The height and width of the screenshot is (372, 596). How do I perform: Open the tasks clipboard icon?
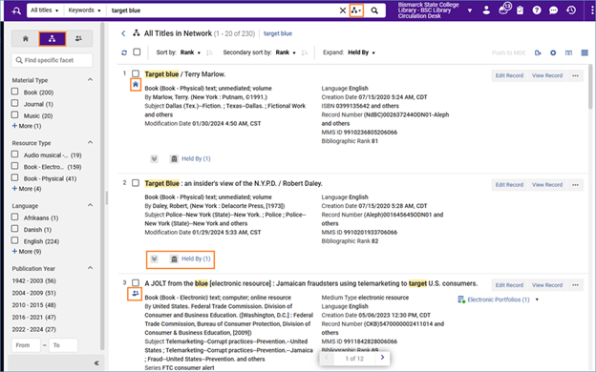(x=520, y=10)
